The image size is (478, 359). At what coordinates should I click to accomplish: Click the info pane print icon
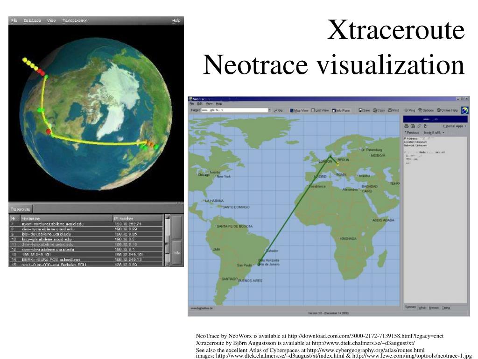click(x=407, y=126)
